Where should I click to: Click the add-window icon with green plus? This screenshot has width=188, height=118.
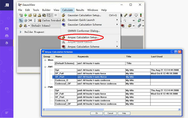(x=139, y=20)
